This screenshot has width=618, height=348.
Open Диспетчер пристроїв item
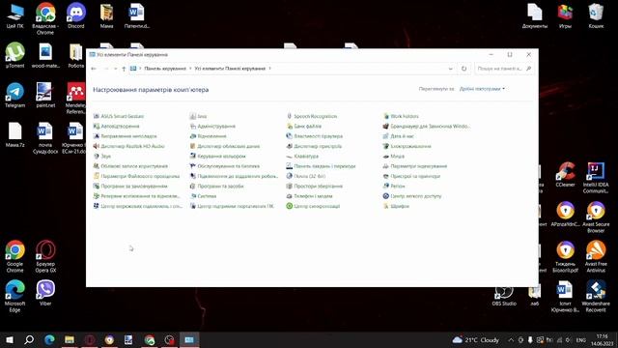(x=314, y=146)
